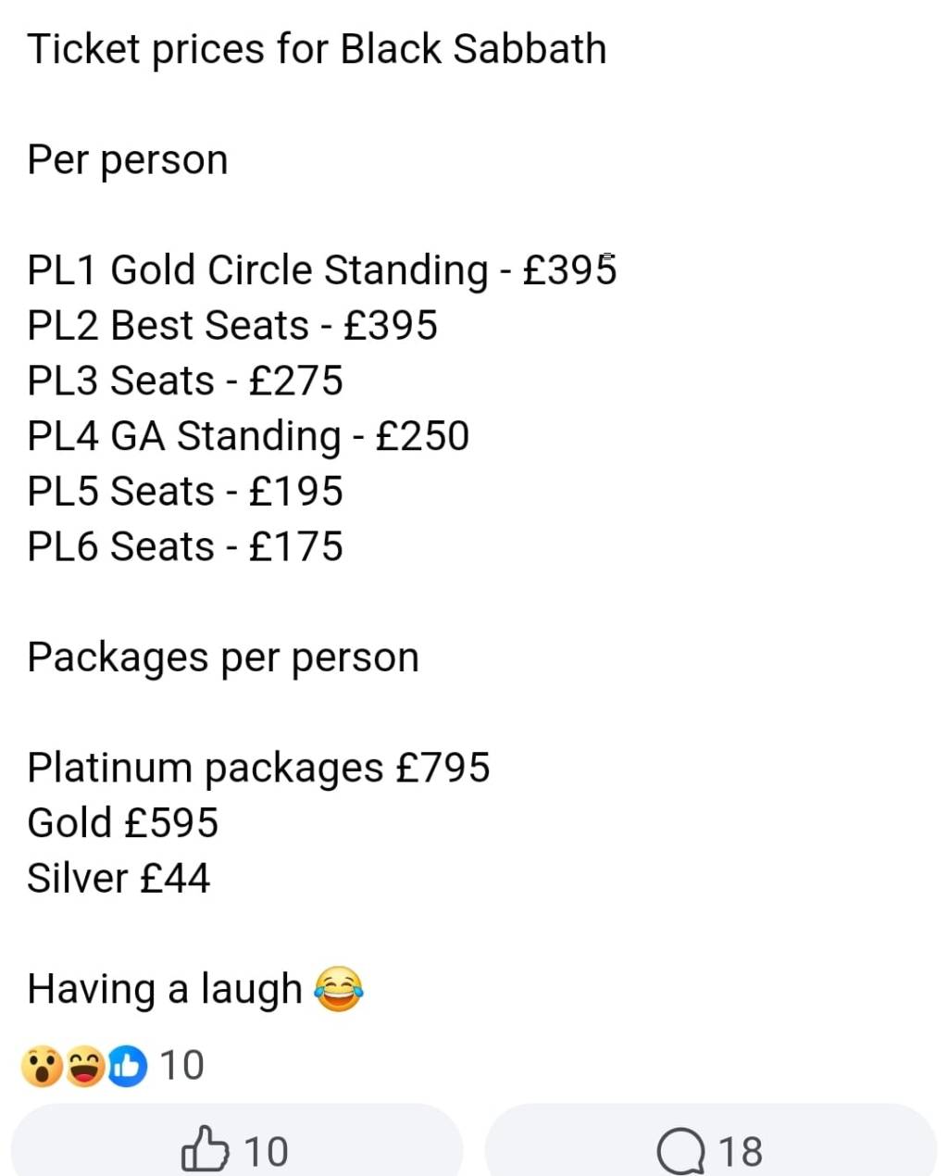948x1176 pixels.
Task: Click the "PL1 Gold Circle Standing - £395" line
Action: (x=322, y=271)
